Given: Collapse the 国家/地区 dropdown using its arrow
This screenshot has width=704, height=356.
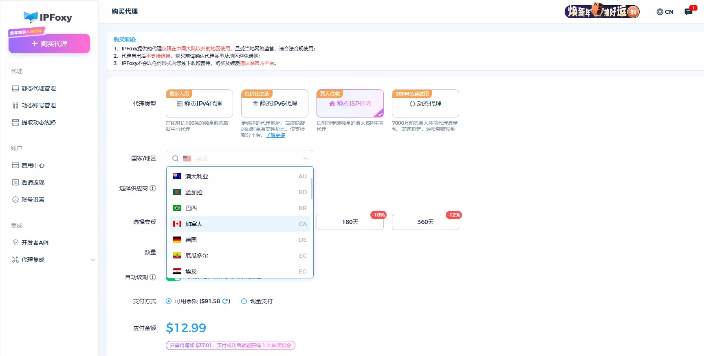Looking at the screenshot, I should pyautogui.click(x=305, y=158).
